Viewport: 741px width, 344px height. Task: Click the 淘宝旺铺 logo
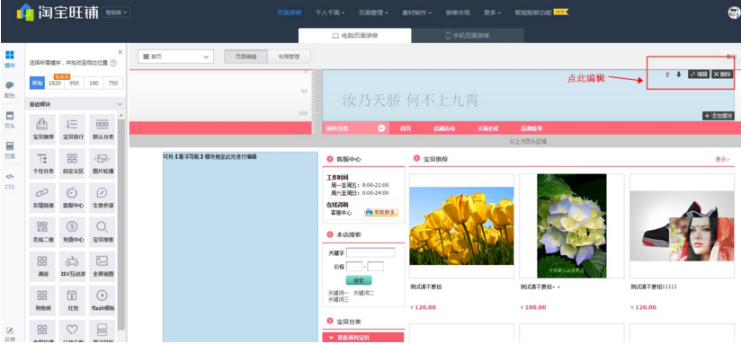pyautogui.click(x=58, y=13)
